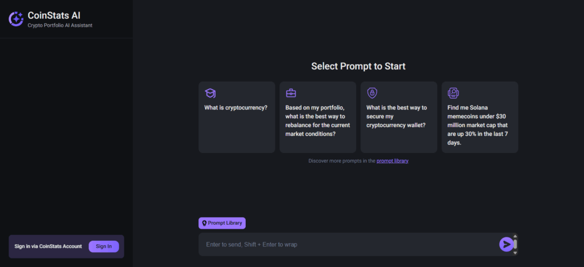This screenshot has width=584, height=267.
Task: Open the prompt library hyperlink
Action: (392, 161)
